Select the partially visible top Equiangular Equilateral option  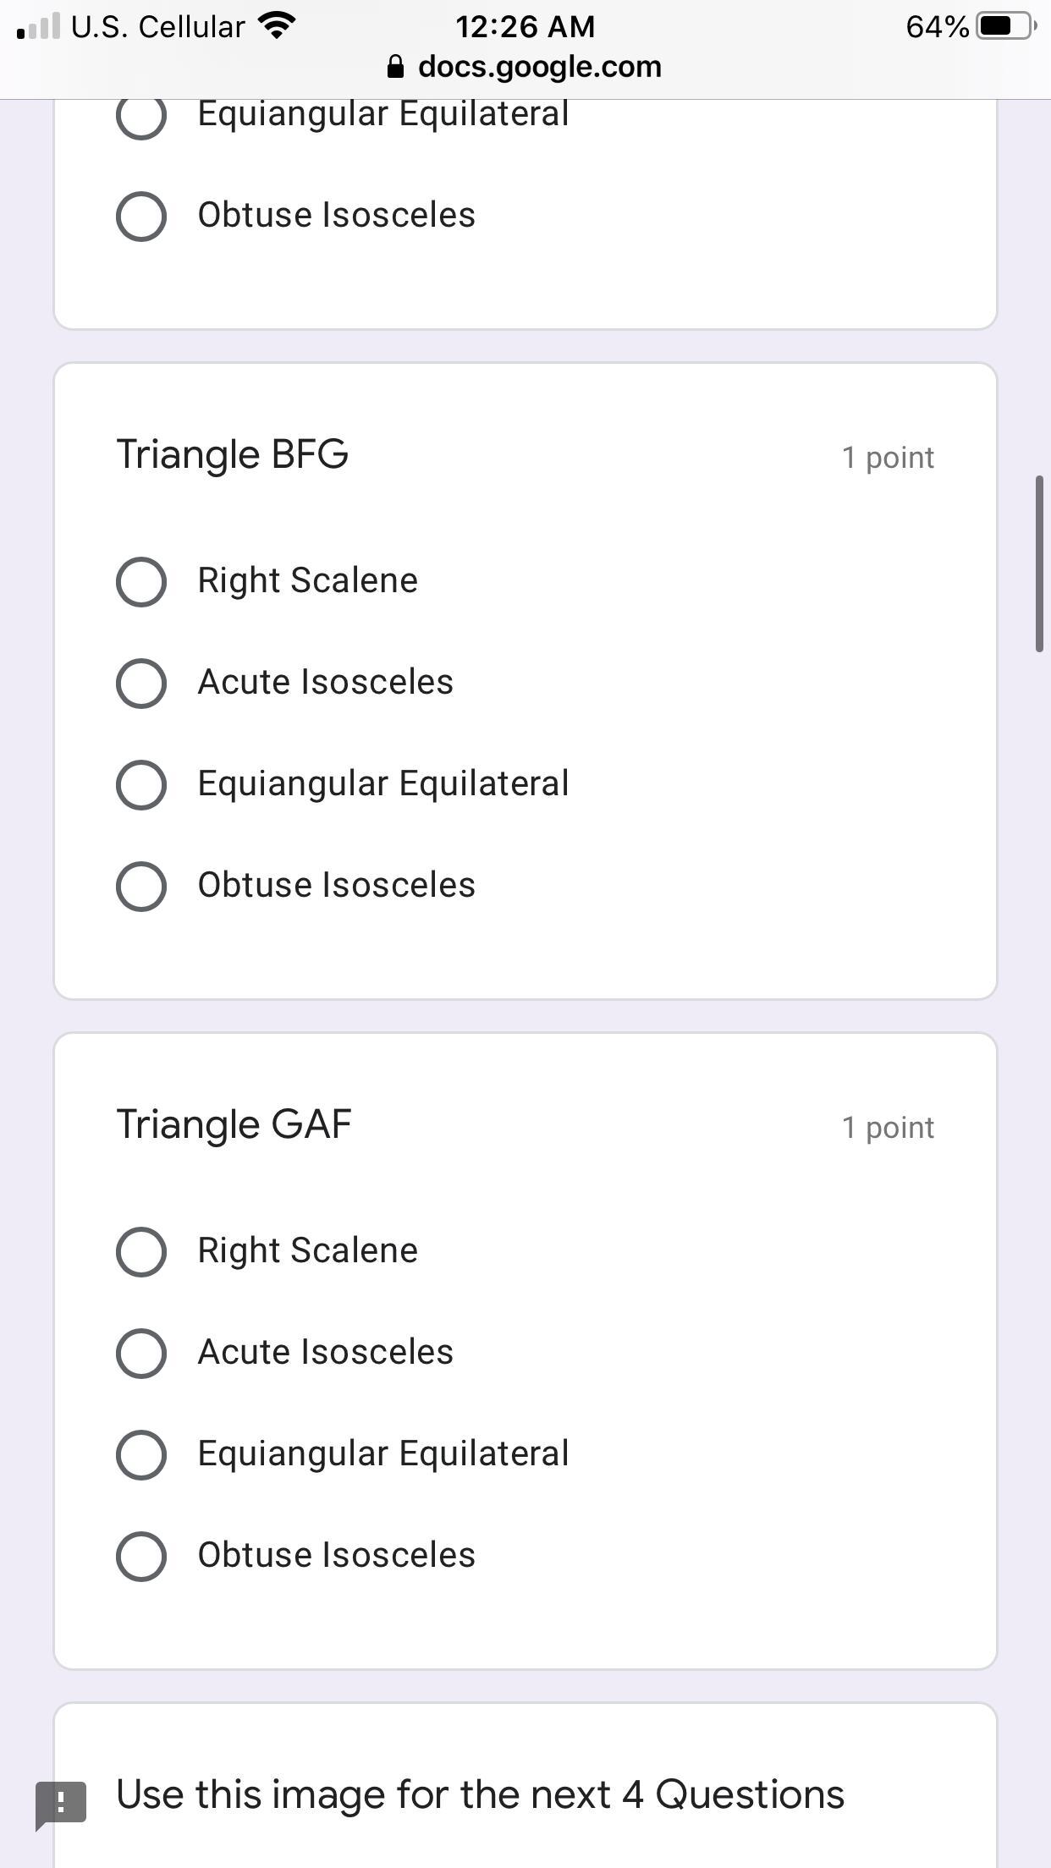[x=141, y=117]
